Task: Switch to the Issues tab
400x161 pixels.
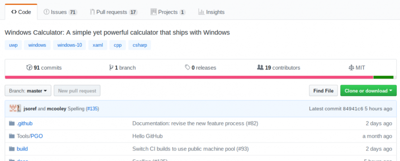Action: tap(60, 12)
